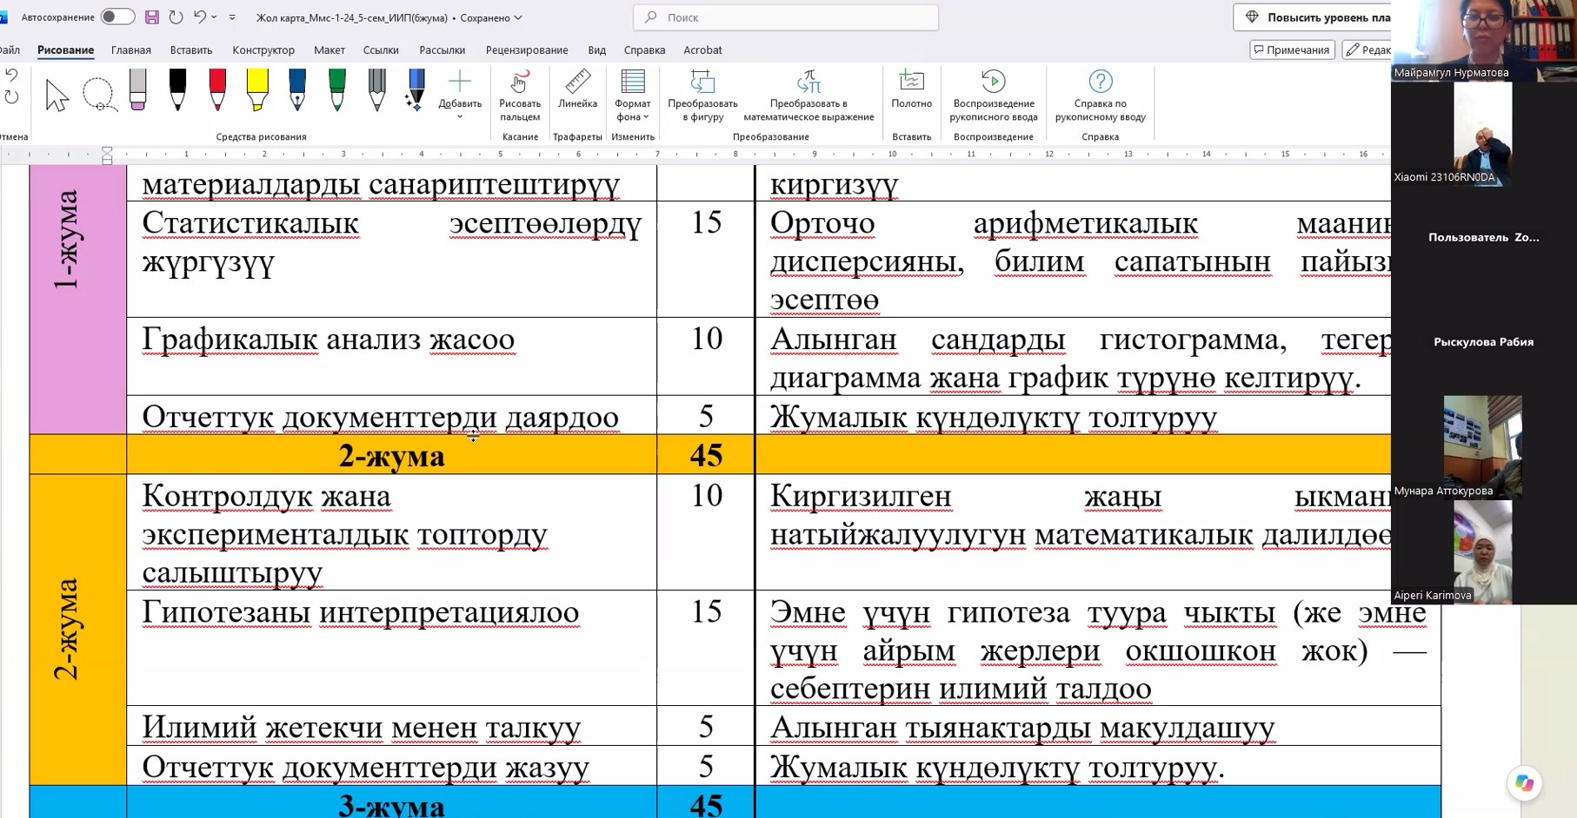Choose the Lasso select tool
Screen dimensions: 1577x818
click(x=98, y=95)
